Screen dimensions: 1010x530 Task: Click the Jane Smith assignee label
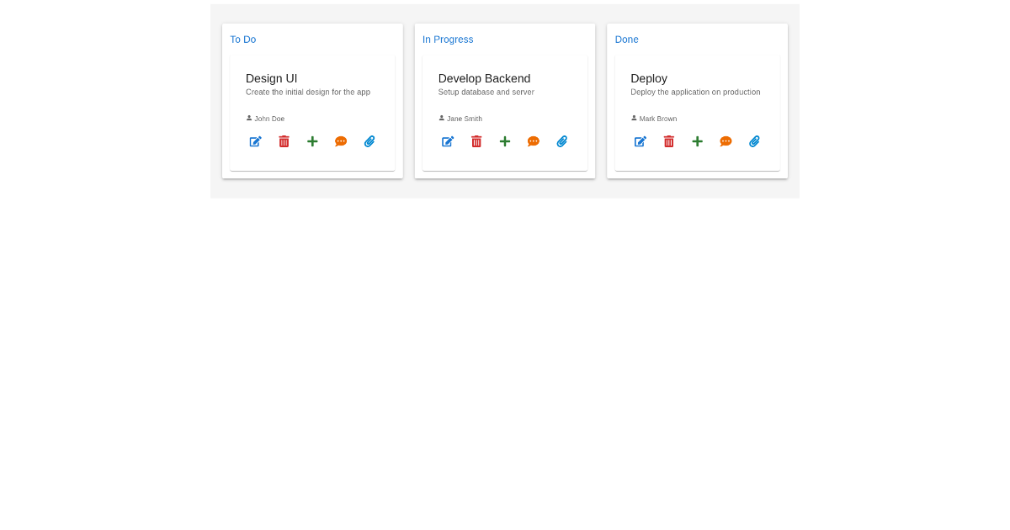coord(465,119)
